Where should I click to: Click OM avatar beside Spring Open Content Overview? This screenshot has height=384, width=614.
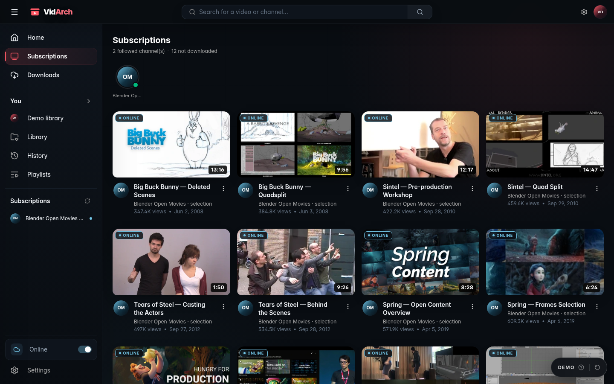tap(370, 308)
